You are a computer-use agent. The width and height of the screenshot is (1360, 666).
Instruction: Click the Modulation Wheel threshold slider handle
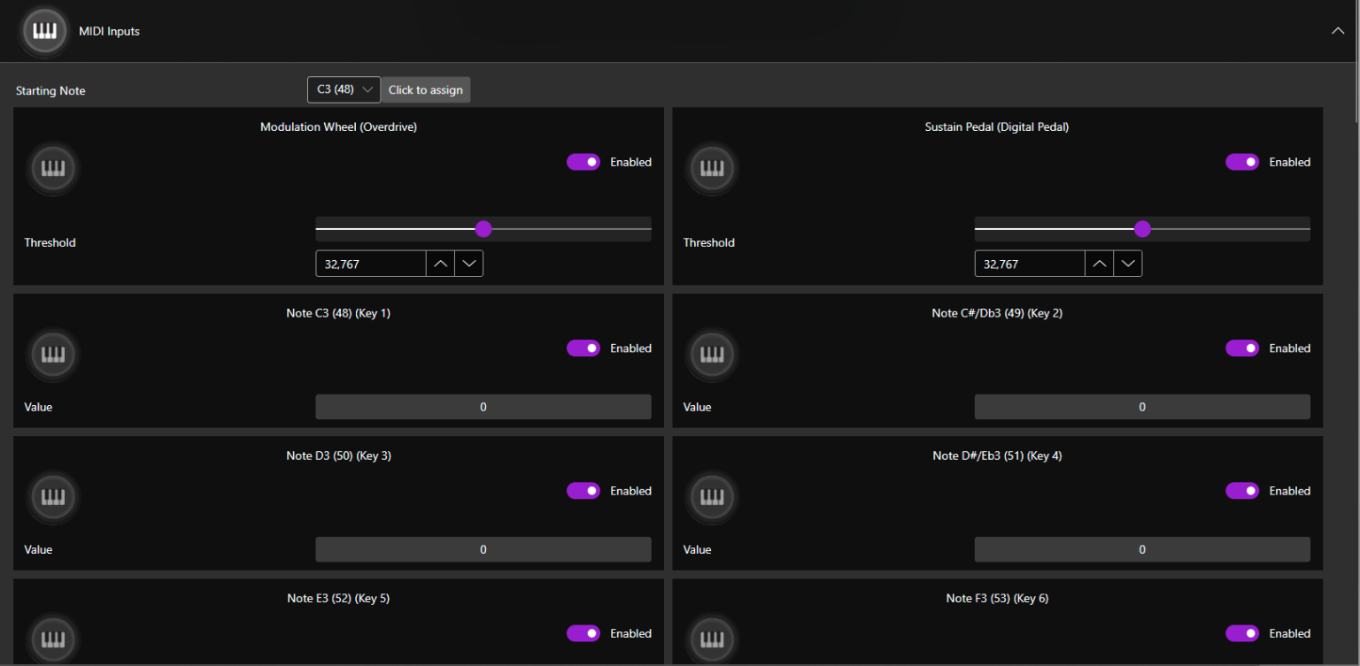pos(483,228)
